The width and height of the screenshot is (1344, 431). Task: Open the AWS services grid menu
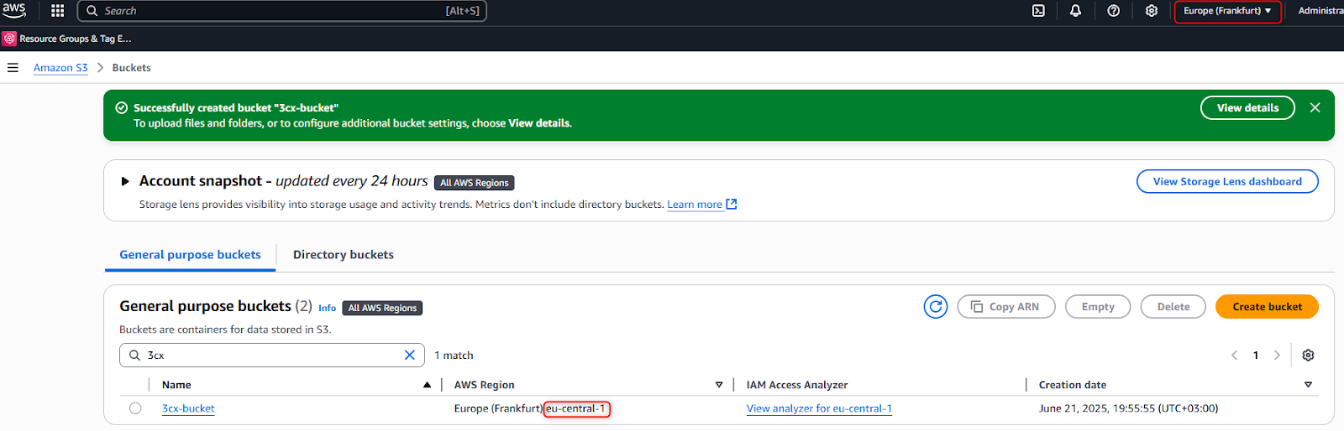coord(58,11)
